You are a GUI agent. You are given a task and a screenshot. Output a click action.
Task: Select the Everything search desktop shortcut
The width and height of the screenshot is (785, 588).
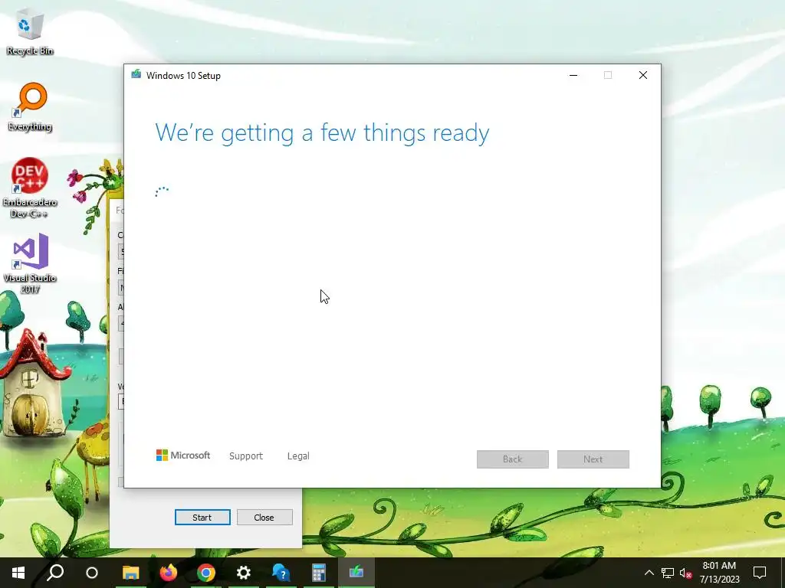click(x=30, y=107)
